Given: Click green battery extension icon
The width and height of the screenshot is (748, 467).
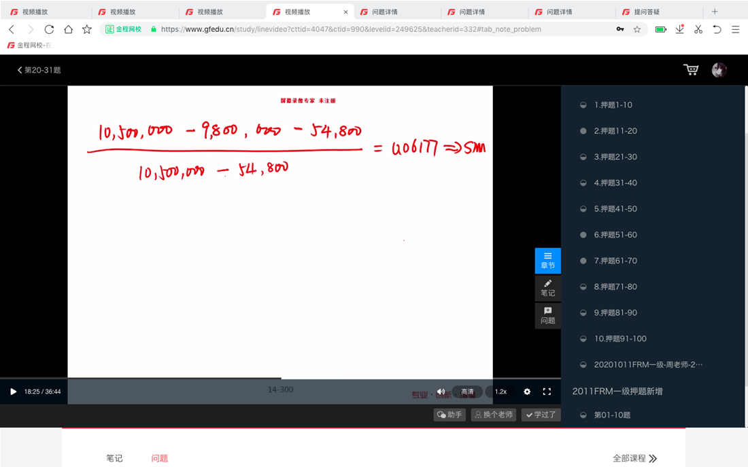Looking at the screenshot, I should point(661,29).
